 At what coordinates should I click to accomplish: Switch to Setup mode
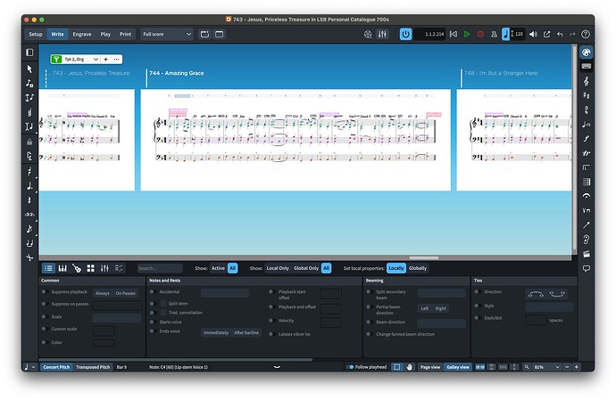tap(36, 34)
